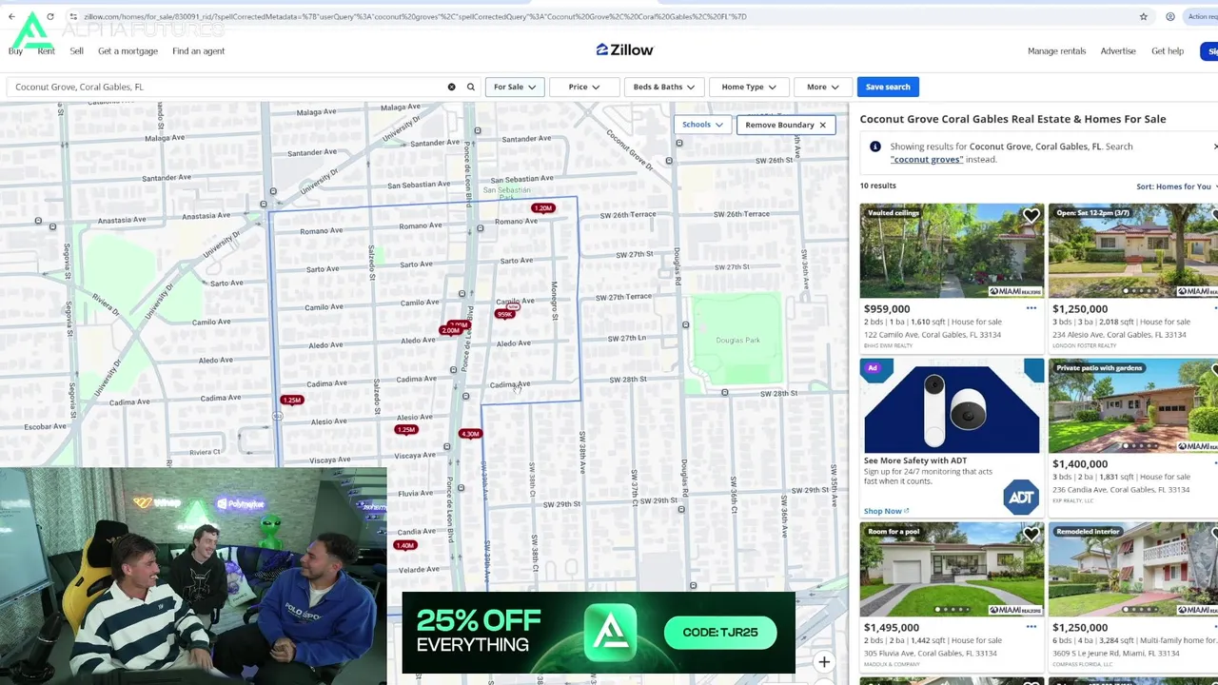
Task: Select the 2.00M map price pin
Action: pos(450,330)
